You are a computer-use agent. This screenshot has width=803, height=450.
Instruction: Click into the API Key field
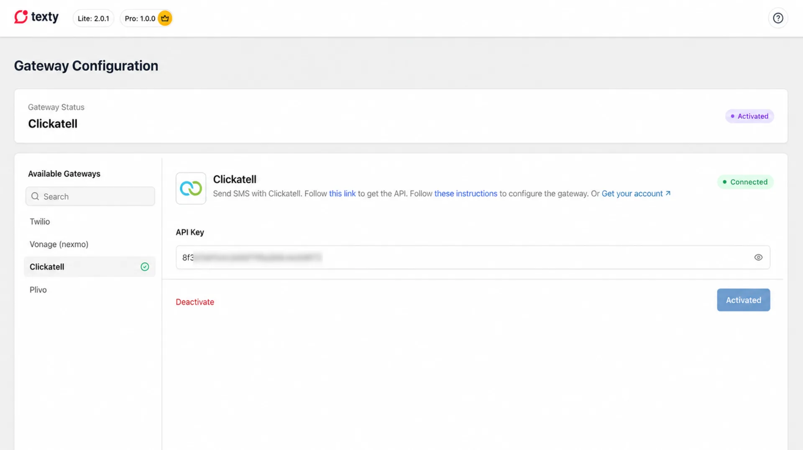(473, 257)
